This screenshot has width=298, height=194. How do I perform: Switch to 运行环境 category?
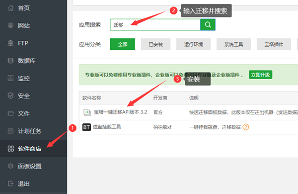[194, 44]
